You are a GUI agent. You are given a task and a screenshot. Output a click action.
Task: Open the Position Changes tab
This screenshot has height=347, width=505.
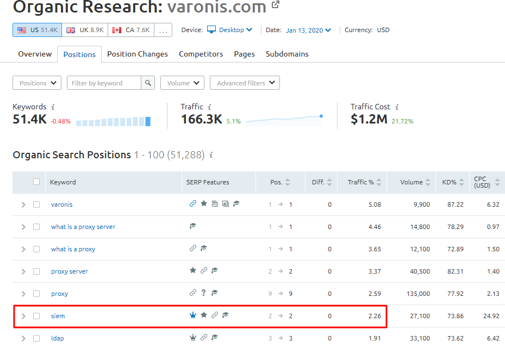[x=138, y=54]
